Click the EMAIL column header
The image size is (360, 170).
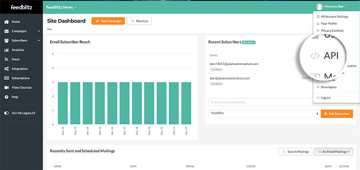214,55
